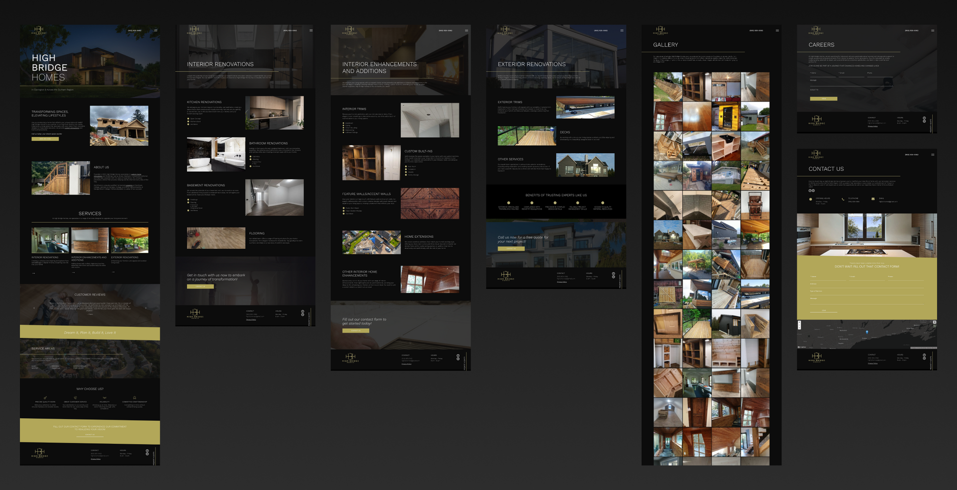This screenshot has width=957, height=490.
Task: Click the Services heading on the home page
Action: click(90, 213)
